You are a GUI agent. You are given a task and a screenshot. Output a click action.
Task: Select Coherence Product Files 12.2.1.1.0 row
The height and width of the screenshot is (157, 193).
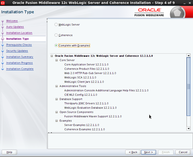87,69
